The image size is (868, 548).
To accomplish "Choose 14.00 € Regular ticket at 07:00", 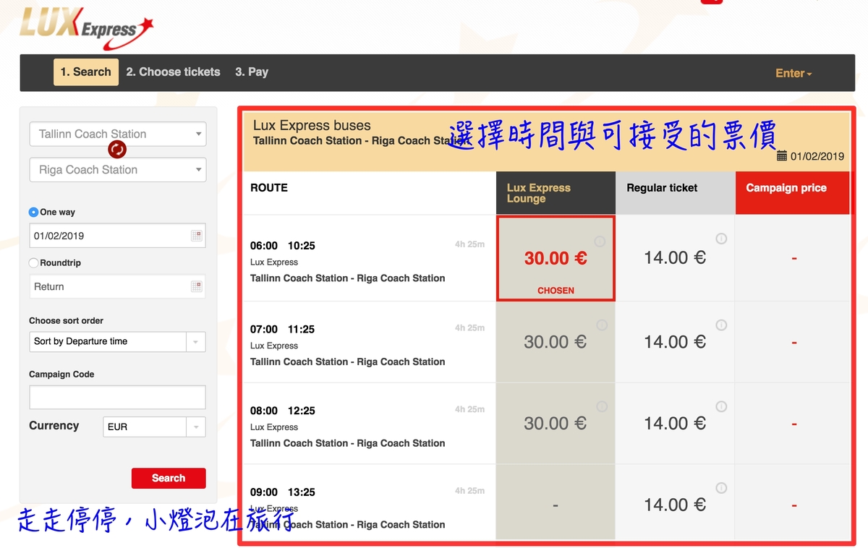I will [675, 342].
